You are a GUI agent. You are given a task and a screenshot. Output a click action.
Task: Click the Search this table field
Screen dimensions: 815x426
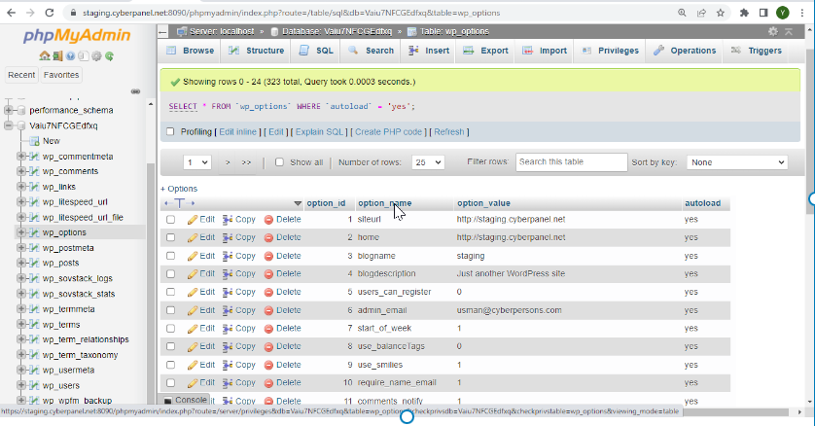pos(571,162)
